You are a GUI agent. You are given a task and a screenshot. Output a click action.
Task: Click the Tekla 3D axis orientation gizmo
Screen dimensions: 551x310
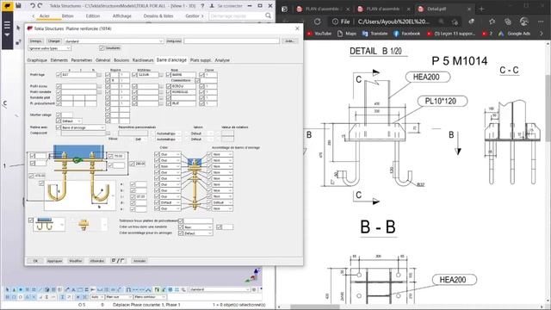tap(253, 276)
